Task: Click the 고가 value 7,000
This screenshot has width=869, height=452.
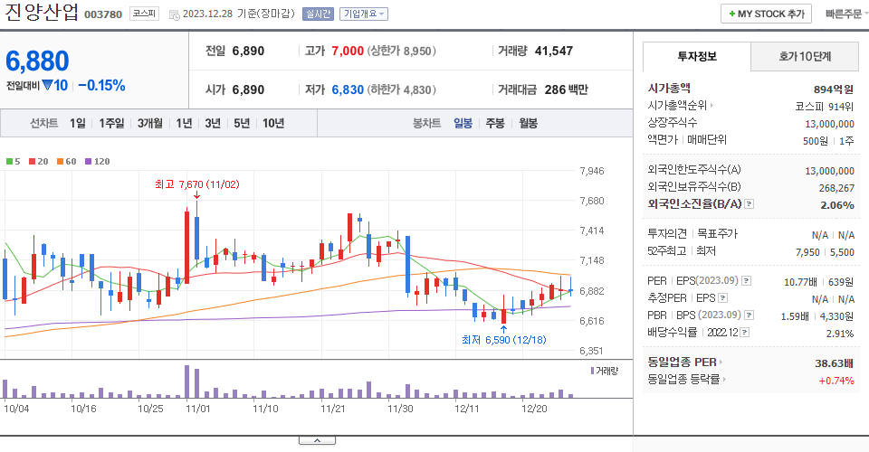Action: pos(348,51)
